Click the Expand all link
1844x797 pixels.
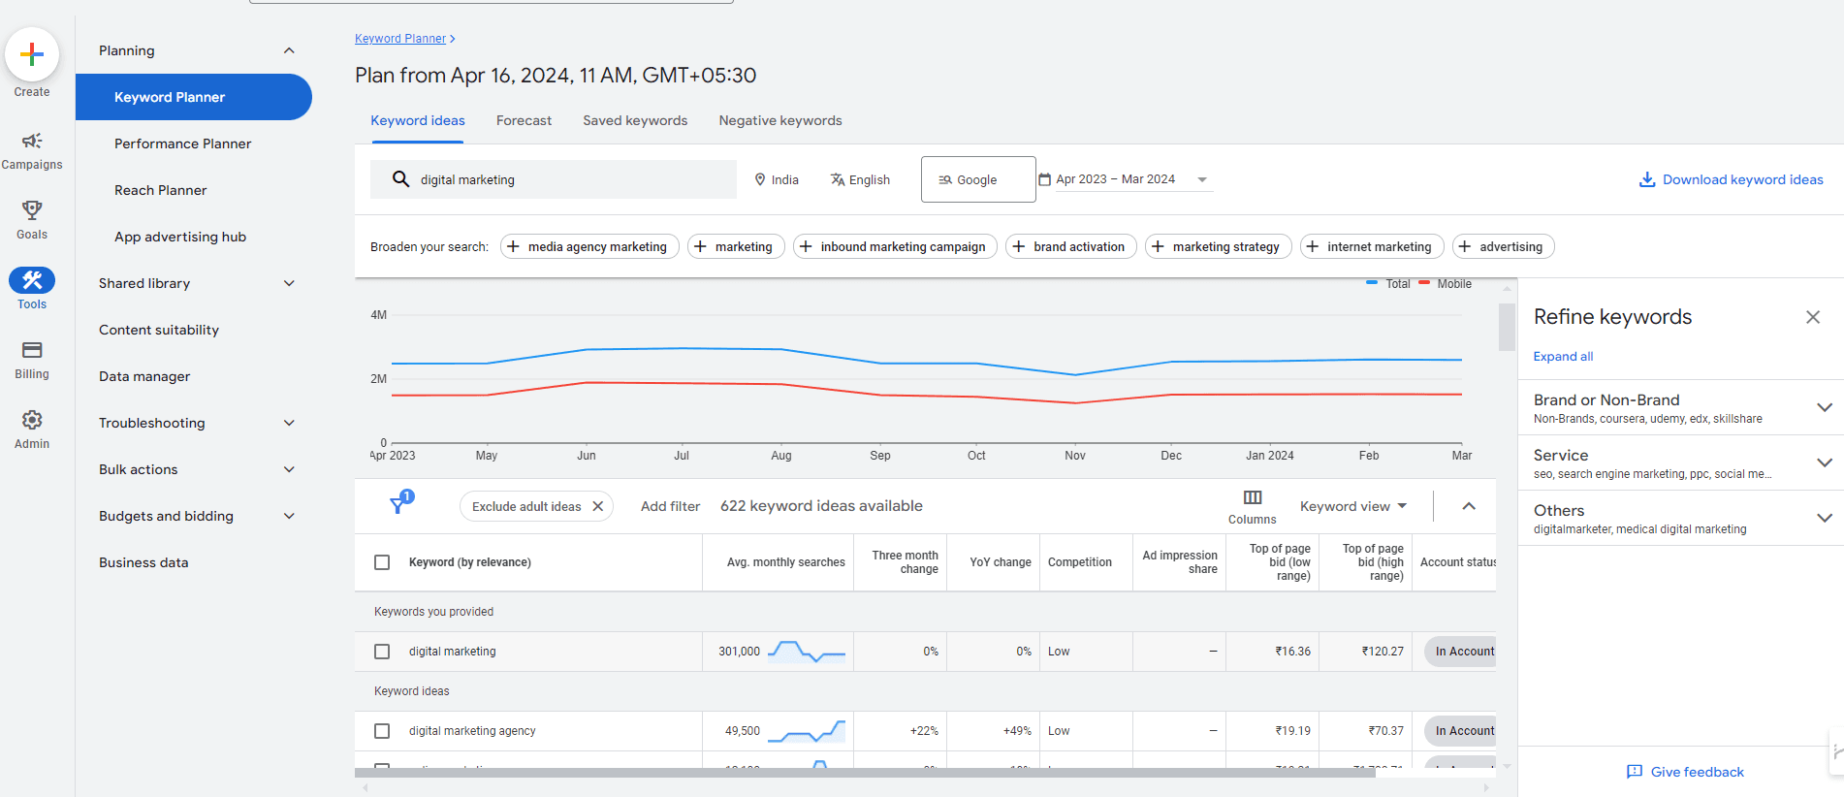1563,357
